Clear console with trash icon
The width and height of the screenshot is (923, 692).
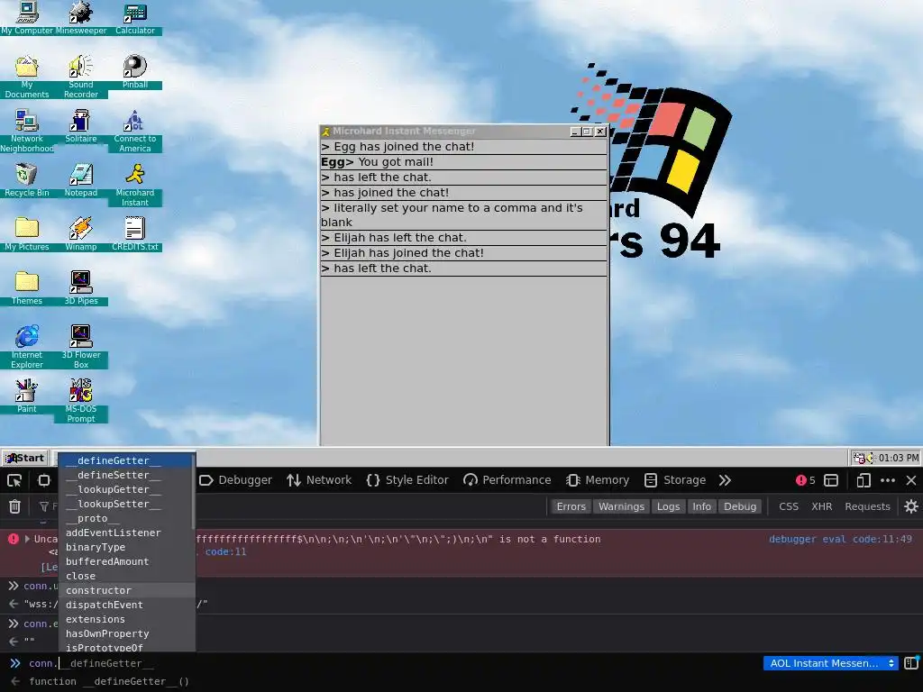click(x=14, y=506)
